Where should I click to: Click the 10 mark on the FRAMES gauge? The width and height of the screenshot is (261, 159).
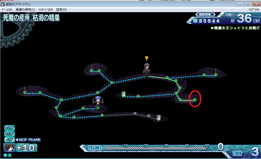click(126, 146)
